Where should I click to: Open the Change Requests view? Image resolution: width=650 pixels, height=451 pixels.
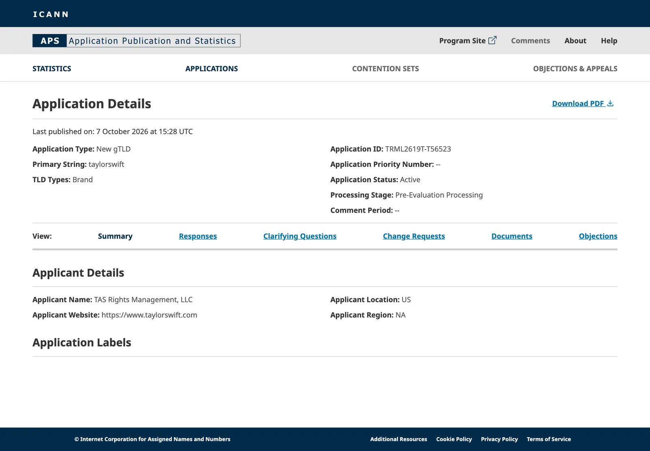click(414, 236)
